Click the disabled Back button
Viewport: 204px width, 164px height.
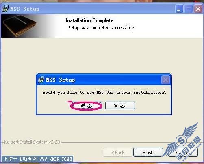pyautogui.click(x=117, y=153)
